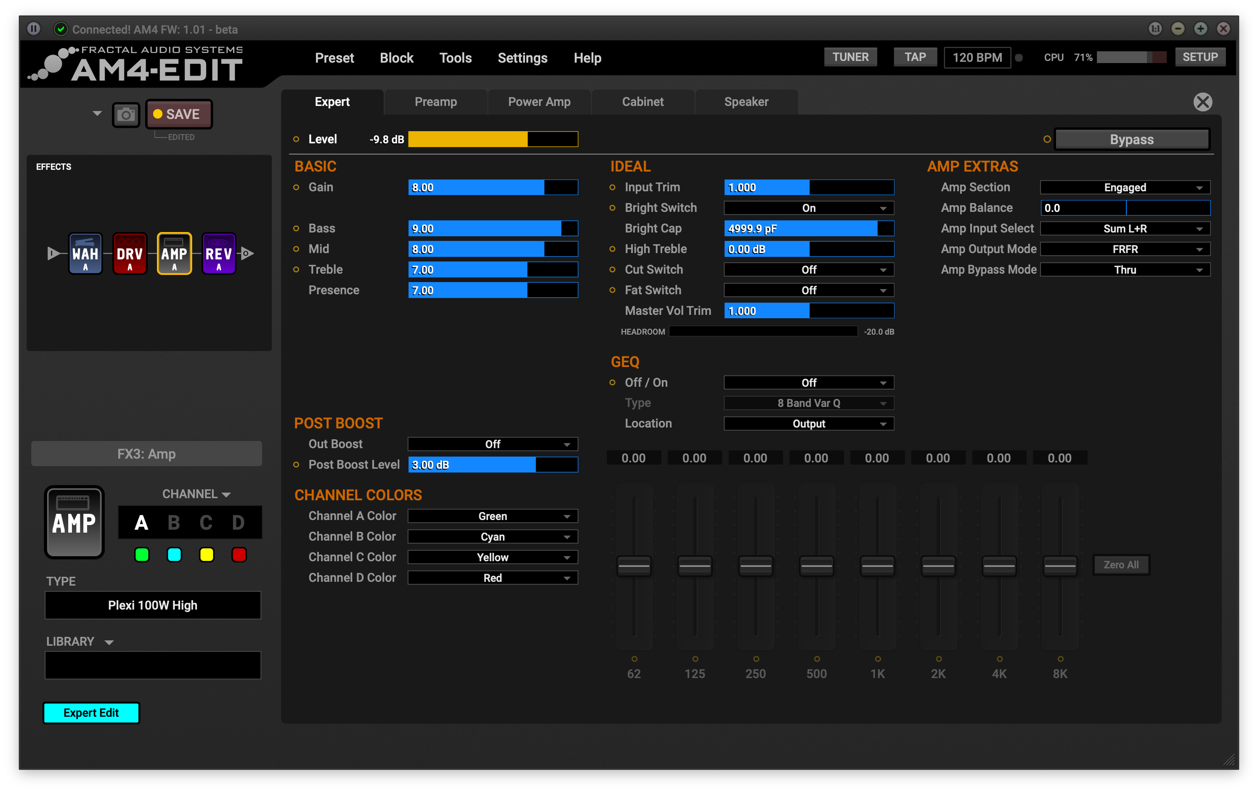Click the amp TYPE field Plexi 100W High
Viewport: 1258px width, 792px height.
click(x=153, y=605)
